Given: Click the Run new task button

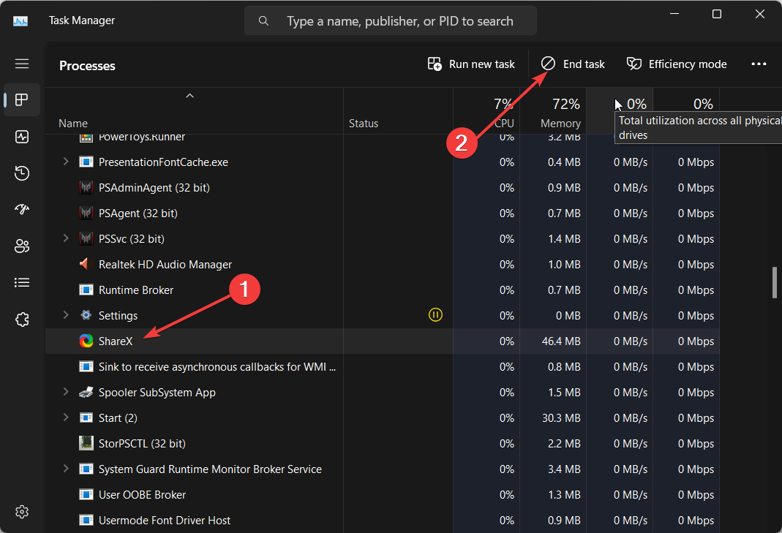Looking at the screenshot, I should click(471, 64).
